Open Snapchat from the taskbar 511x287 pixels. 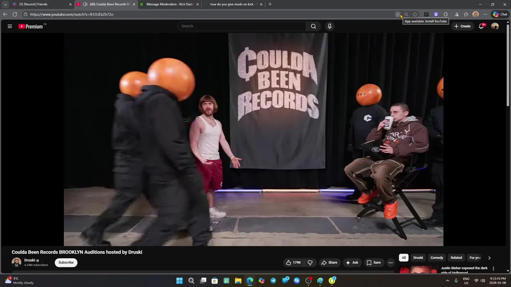332,281
